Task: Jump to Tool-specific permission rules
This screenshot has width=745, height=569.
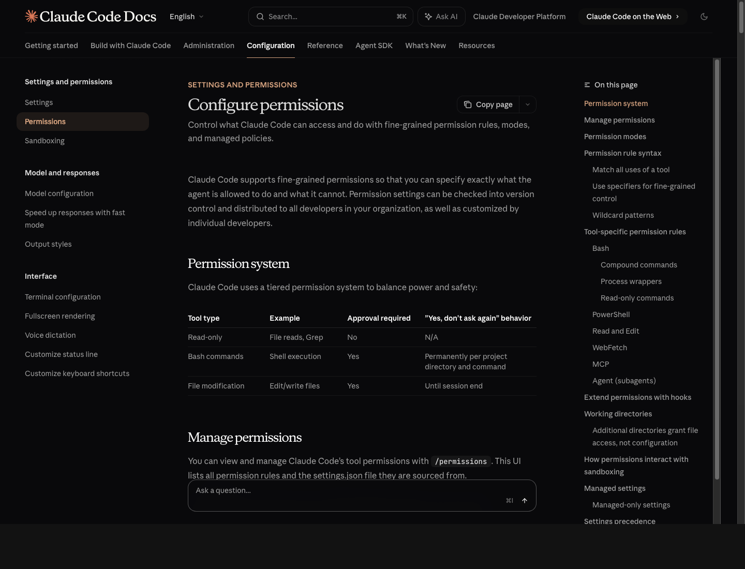Action: (635, 232)
